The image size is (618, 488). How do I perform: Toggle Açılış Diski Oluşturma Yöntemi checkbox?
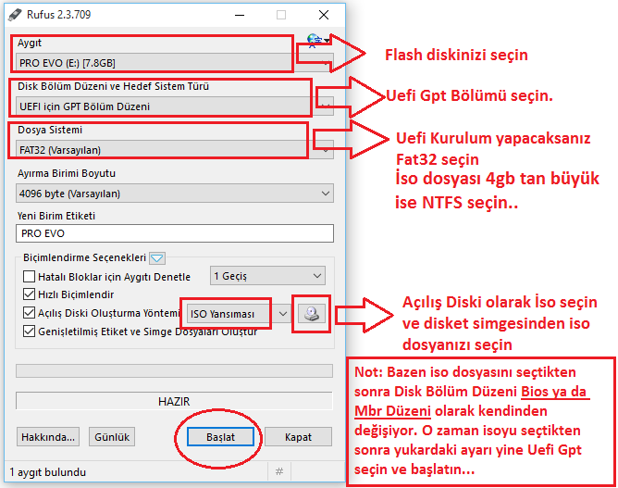(x=29, y=313)
